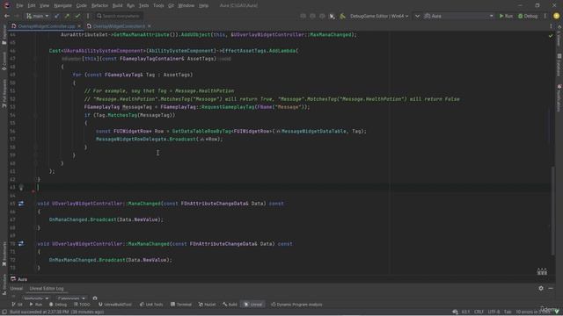Click the Git push arrow icon
This screenshot has height=316, width=563.
coord(67,16)
